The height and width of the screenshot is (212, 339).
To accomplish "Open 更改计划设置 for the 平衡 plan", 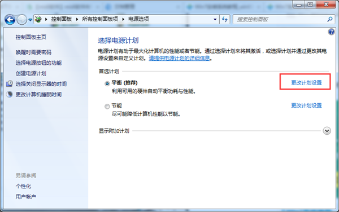I will 306,82.
